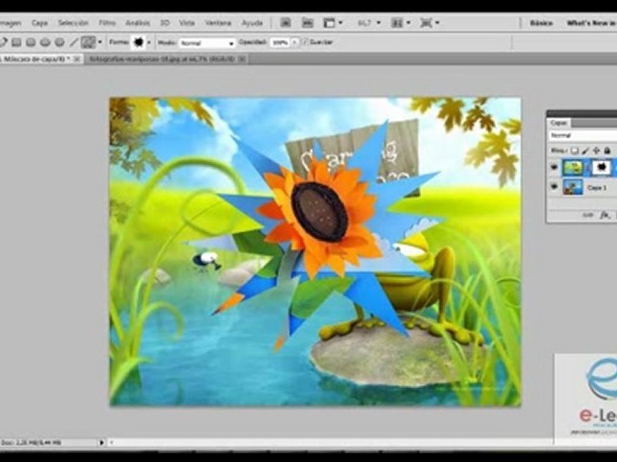The height and width of the screenshot is (462, 617).
Task: Hide the masked top layer eye
Action: pyautogui.click(x=554, y=167)
